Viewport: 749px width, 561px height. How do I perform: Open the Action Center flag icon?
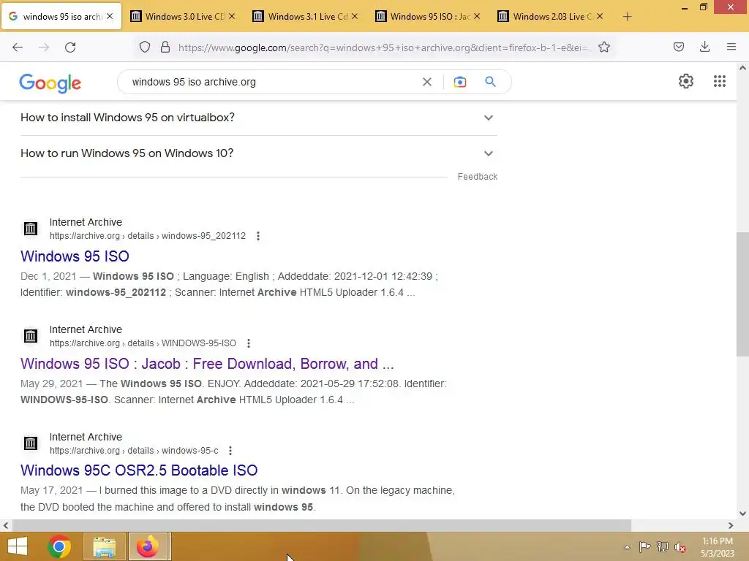pyautogui.click(x=644, y=546)
